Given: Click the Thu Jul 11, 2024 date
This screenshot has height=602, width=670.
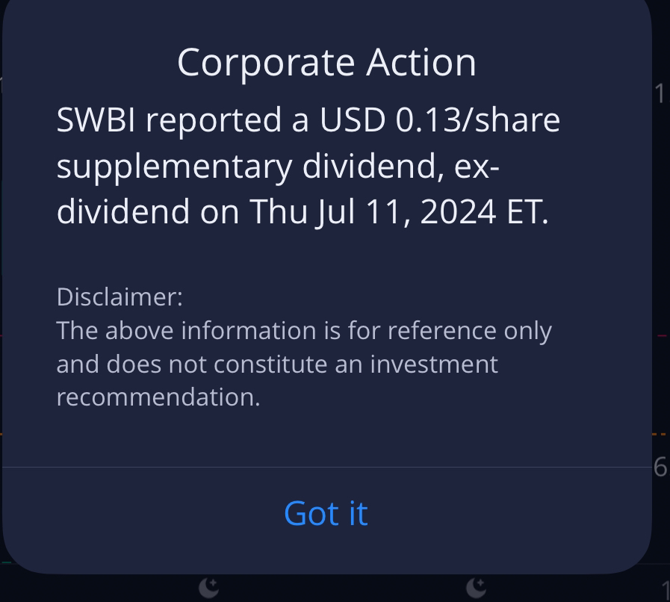Looking at the screenshot, I should pyautogui.click(x=373, y=211).
